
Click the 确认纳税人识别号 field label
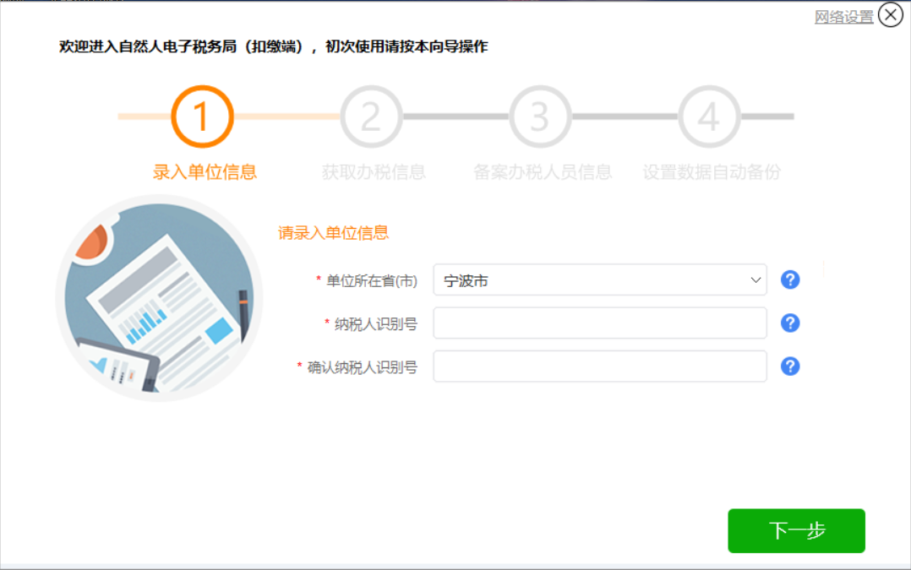[362, 367]
